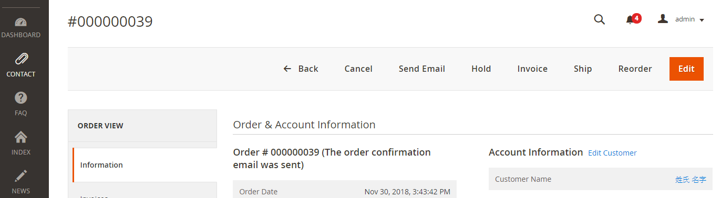Expand the admin account dropdown arrow
721x198 pixels.
[702, 20]
